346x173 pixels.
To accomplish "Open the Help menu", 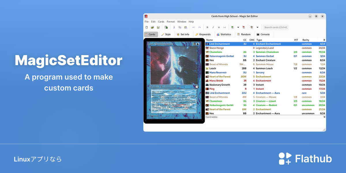I will (191, 22).
